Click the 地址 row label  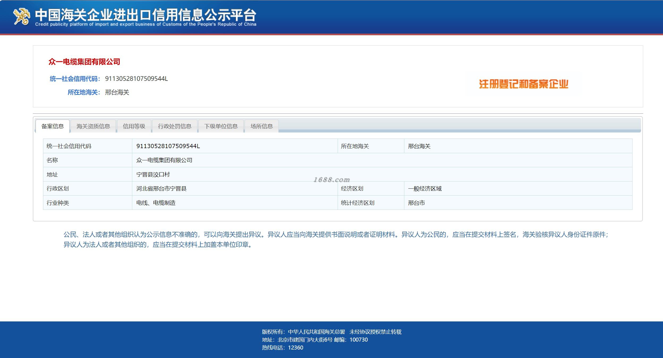(x=52, y=174)
